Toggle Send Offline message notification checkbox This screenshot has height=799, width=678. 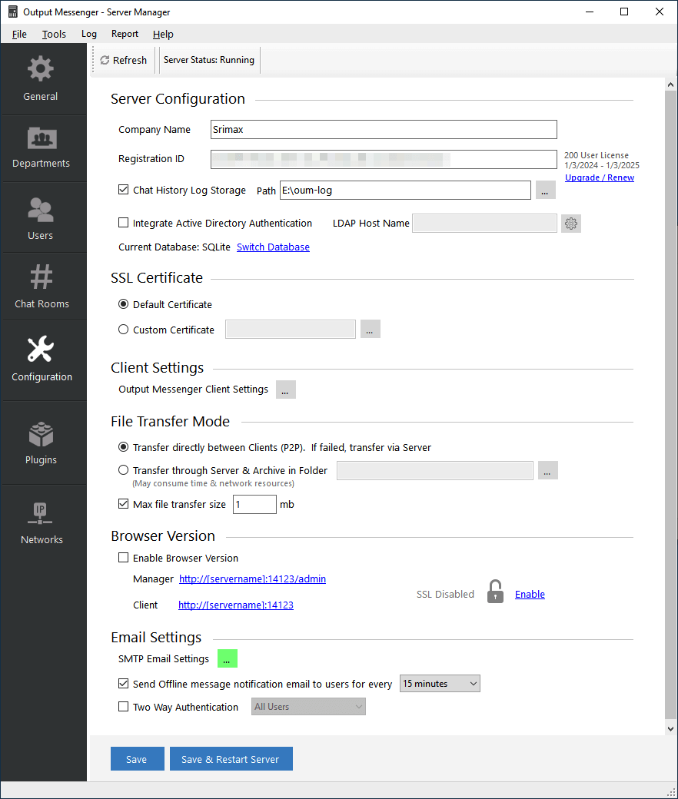tap(123, 683)
